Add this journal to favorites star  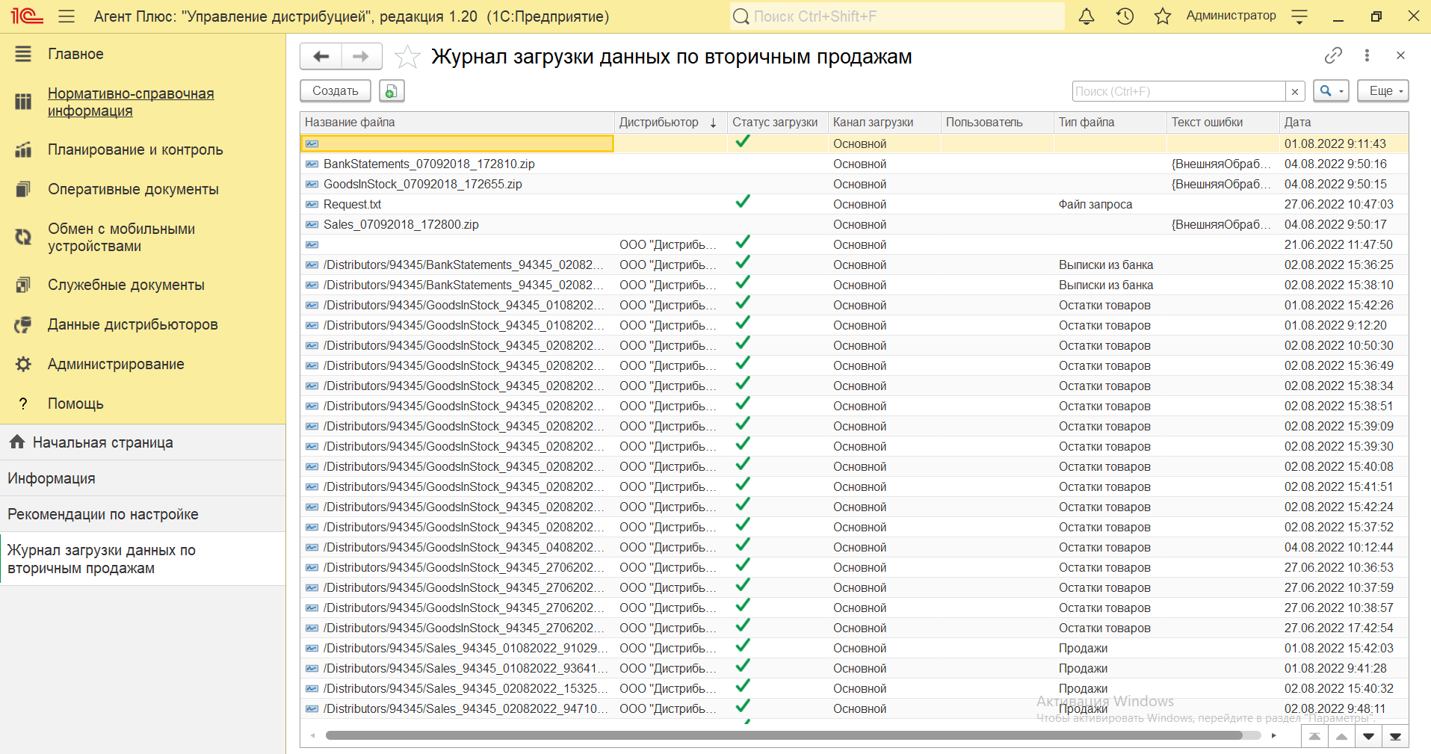(407, 57)
